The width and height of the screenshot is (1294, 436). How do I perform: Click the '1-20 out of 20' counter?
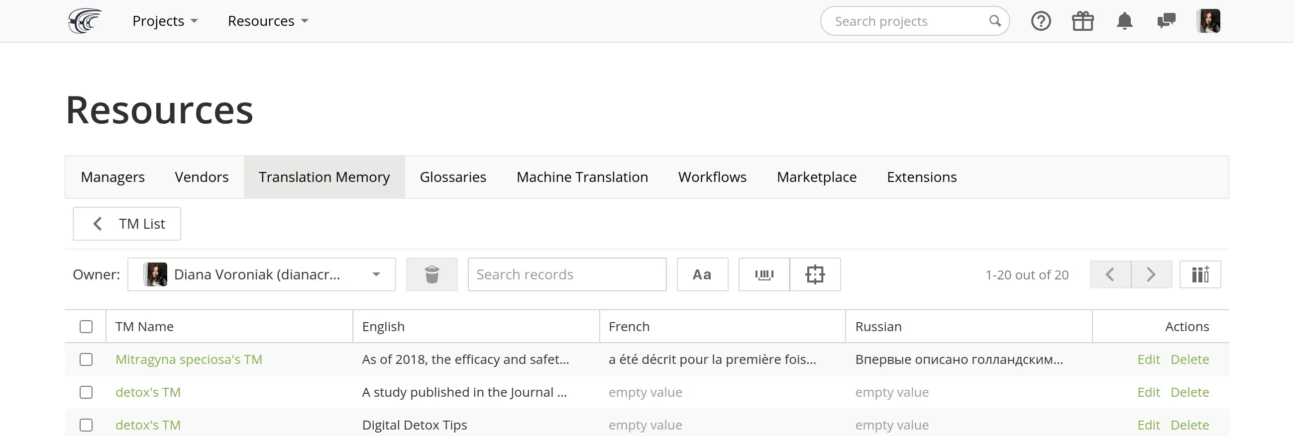1027,275
